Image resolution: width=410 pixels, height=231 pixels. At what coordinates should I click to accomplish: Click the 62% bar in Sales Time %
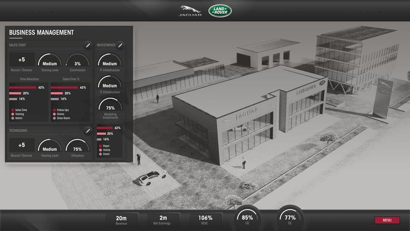(64, 87)
